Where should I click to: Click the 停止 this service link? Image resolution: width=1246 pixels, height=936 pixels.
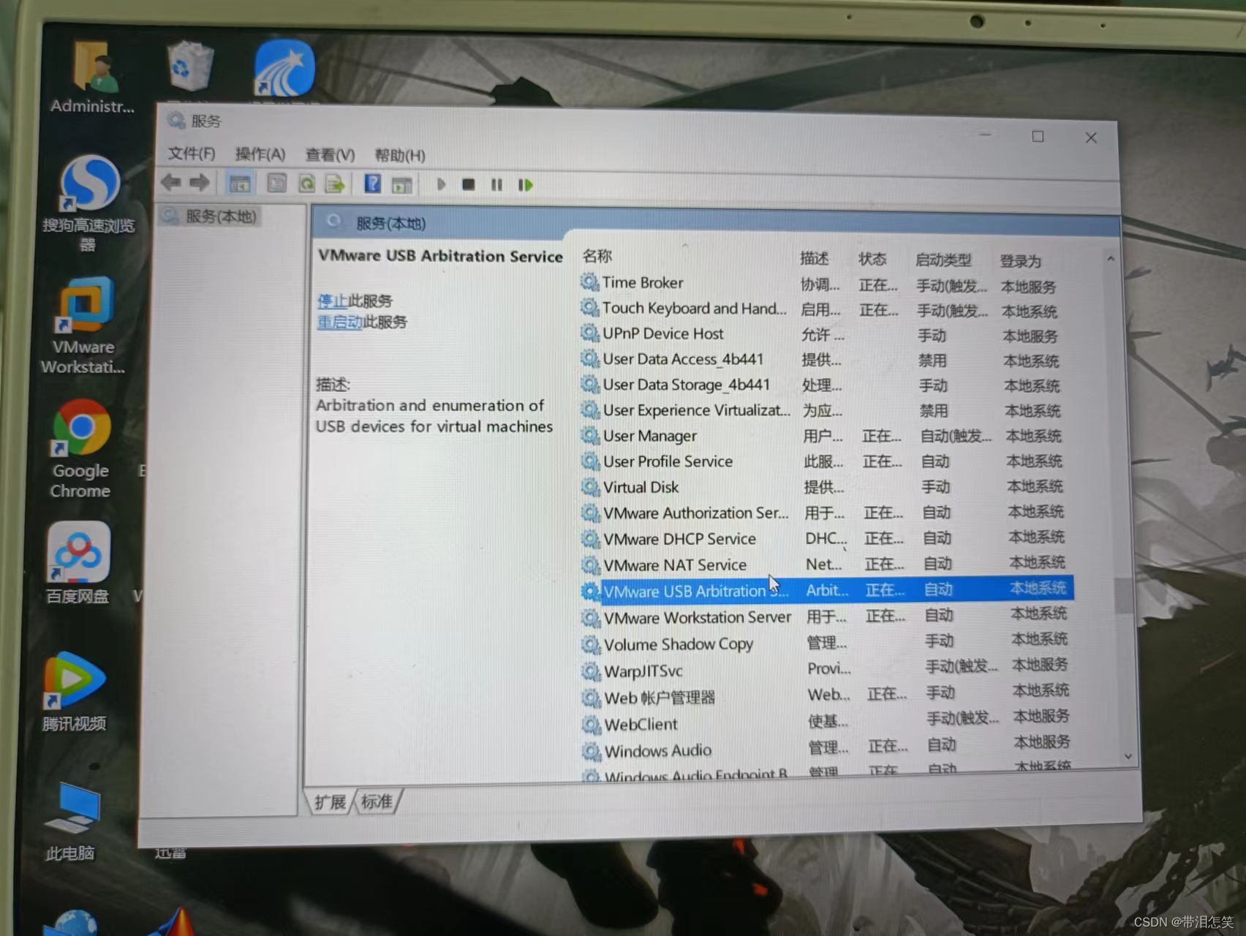pos(333,301)
